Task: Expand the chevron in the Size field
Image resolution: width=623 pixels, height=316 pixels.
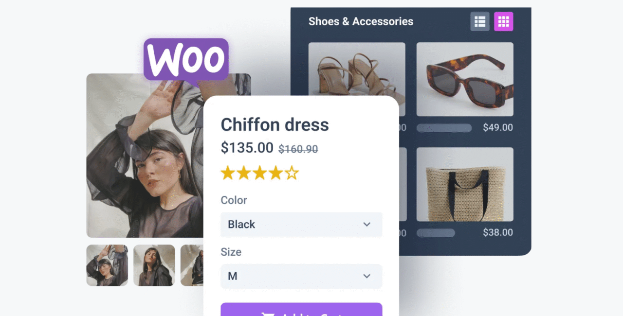Action: [x=367, y=276]
